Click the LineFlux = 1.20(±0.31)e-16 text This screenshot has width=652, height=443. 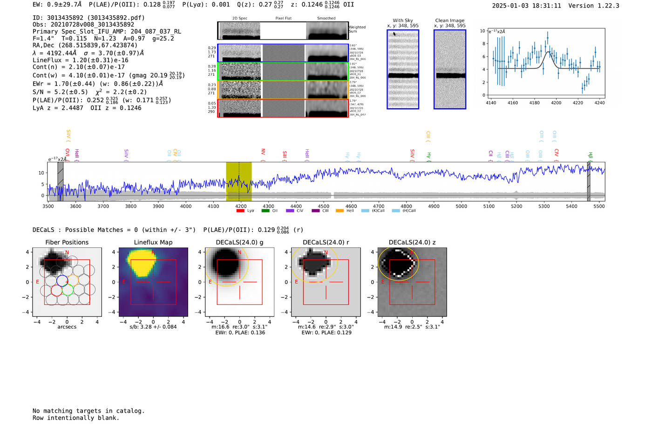tap(81, 60)
